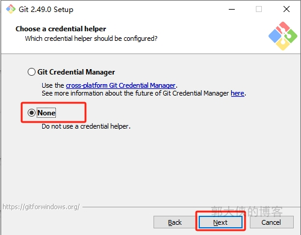Go back with the Back button

[175, 222]
